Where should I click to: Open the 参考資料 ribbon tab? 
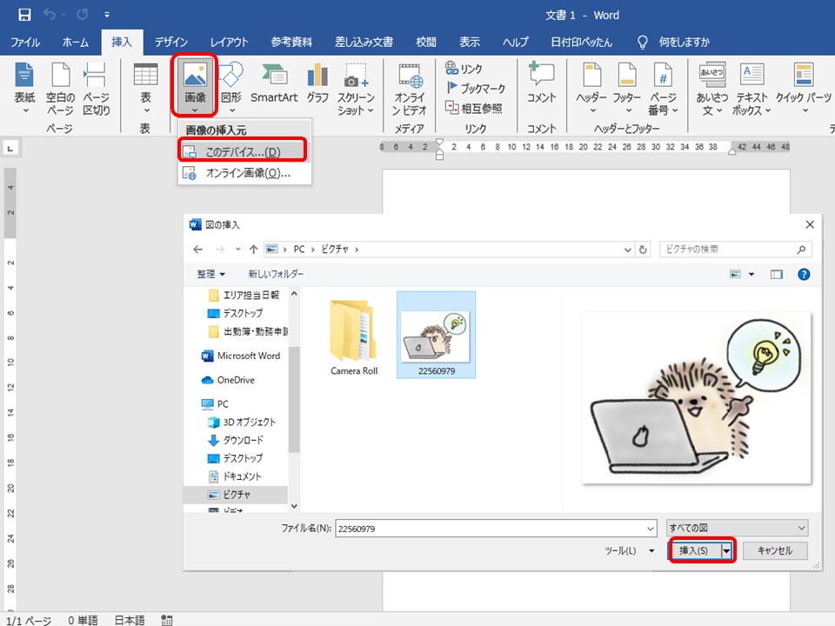(291, 42)
